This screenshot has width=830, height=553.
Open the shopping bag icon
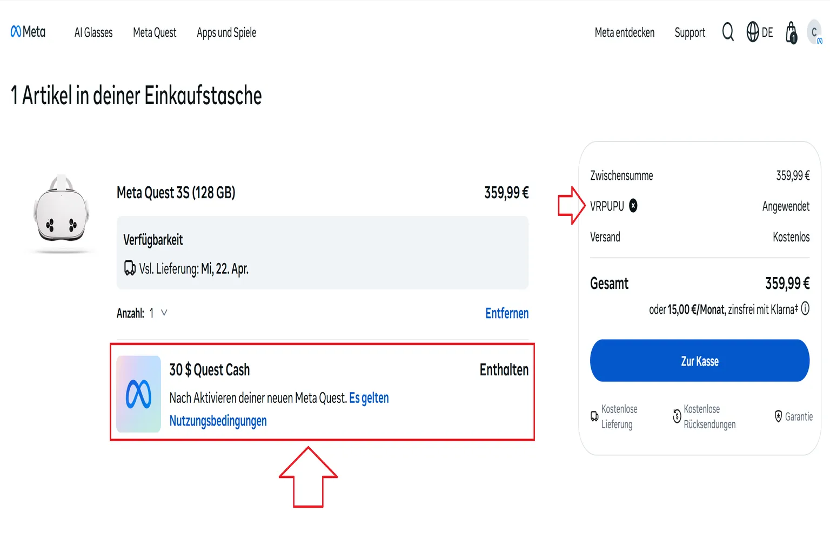[792, 32]
